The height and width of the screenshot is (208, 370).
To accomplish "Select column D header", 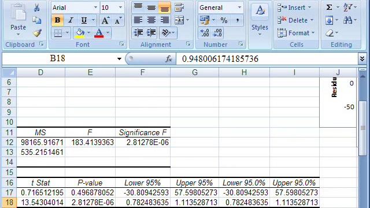I will coord(41,72).
